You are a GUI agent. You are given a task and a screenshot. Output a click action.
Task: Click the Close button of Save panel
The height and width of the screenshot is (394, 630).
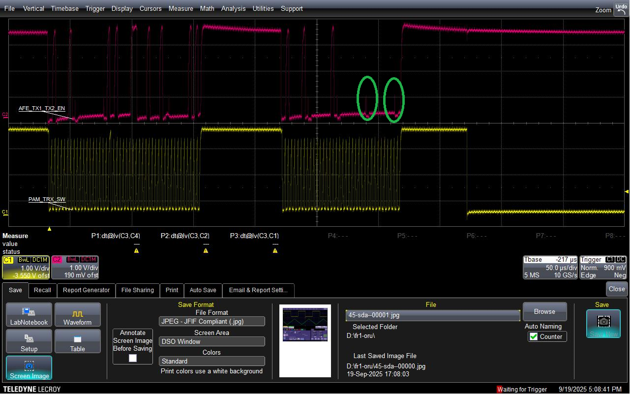pyautogui.click(x=617, y=289)
